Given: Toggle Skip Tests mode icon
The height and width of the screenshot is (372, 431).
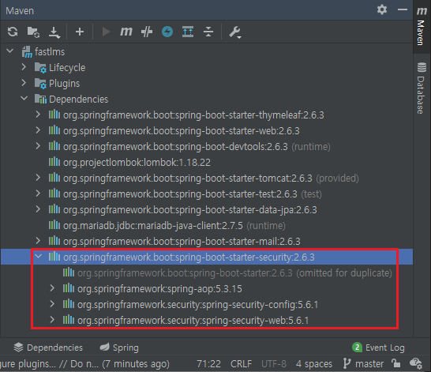Looking at the screenshot, I should point(147,32).
